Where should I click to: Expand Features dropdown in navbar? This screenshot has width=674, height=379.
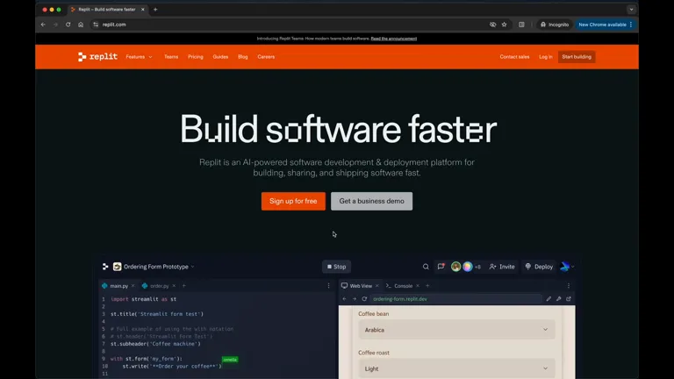point(139,57)
